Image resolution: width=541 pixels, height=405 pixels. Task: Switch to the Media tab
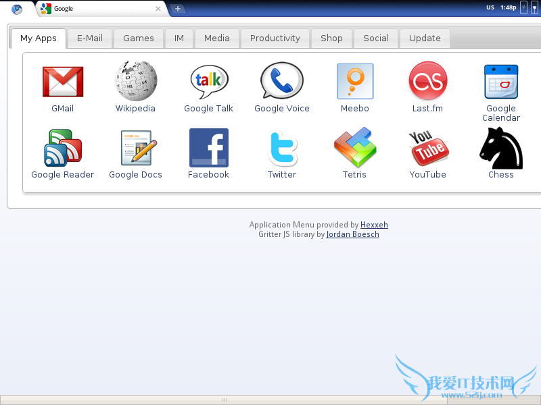216,38
